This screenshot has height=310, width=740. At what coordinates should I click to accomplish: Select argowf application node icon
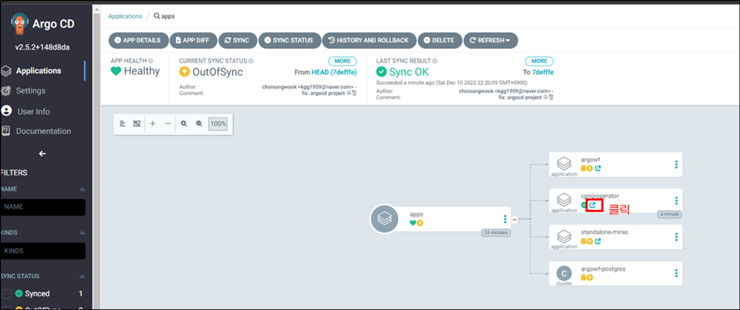click(564, 163)
